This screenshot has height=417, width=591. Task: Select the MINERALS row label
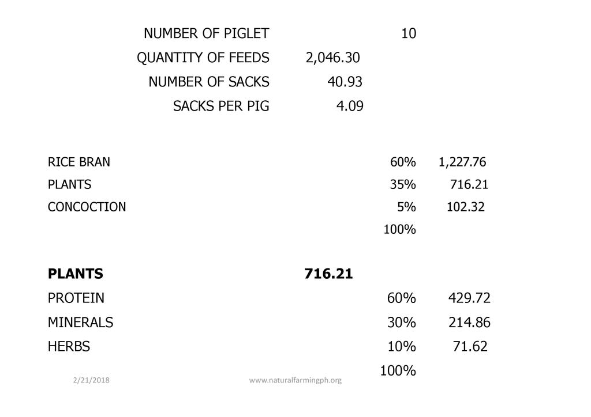click(x=80, y=323)
